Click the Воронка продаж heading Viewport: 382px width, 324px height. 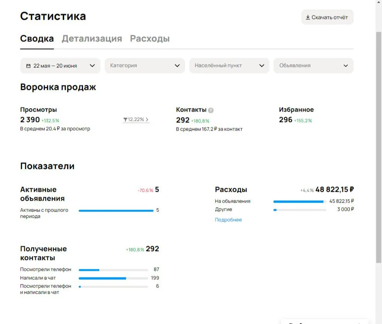point(58,87)
